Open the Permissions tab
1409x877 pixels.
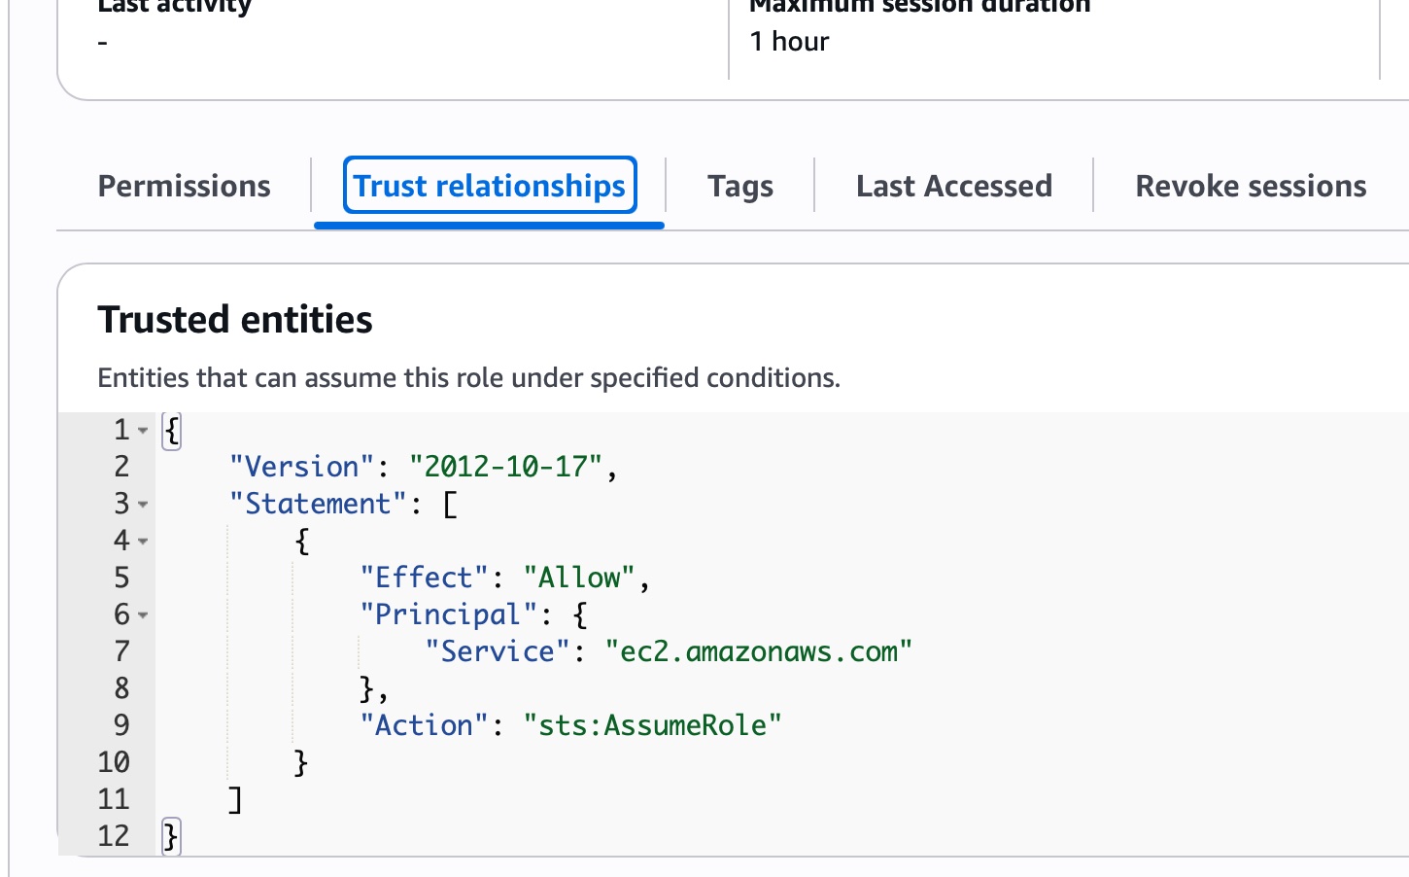184,186
